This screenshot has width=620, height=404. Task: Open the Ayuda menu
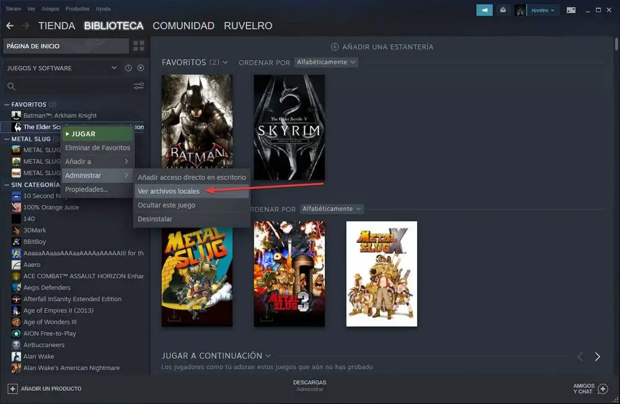coord(103,9)
